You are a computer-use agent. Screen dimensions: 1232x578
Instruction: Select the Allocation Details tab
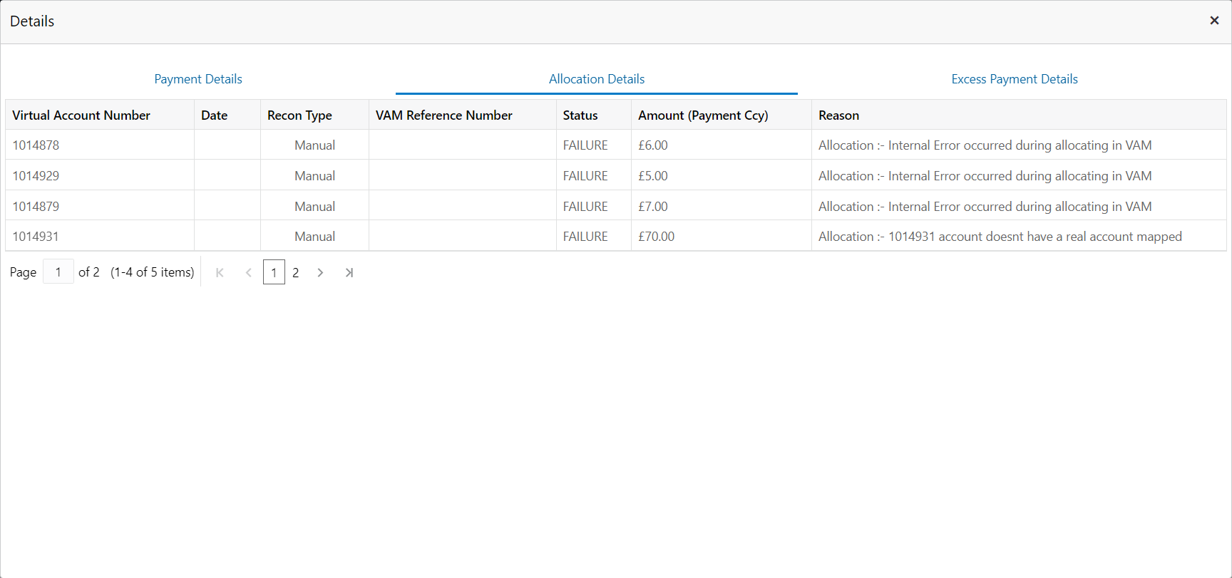tap(597, 79)
